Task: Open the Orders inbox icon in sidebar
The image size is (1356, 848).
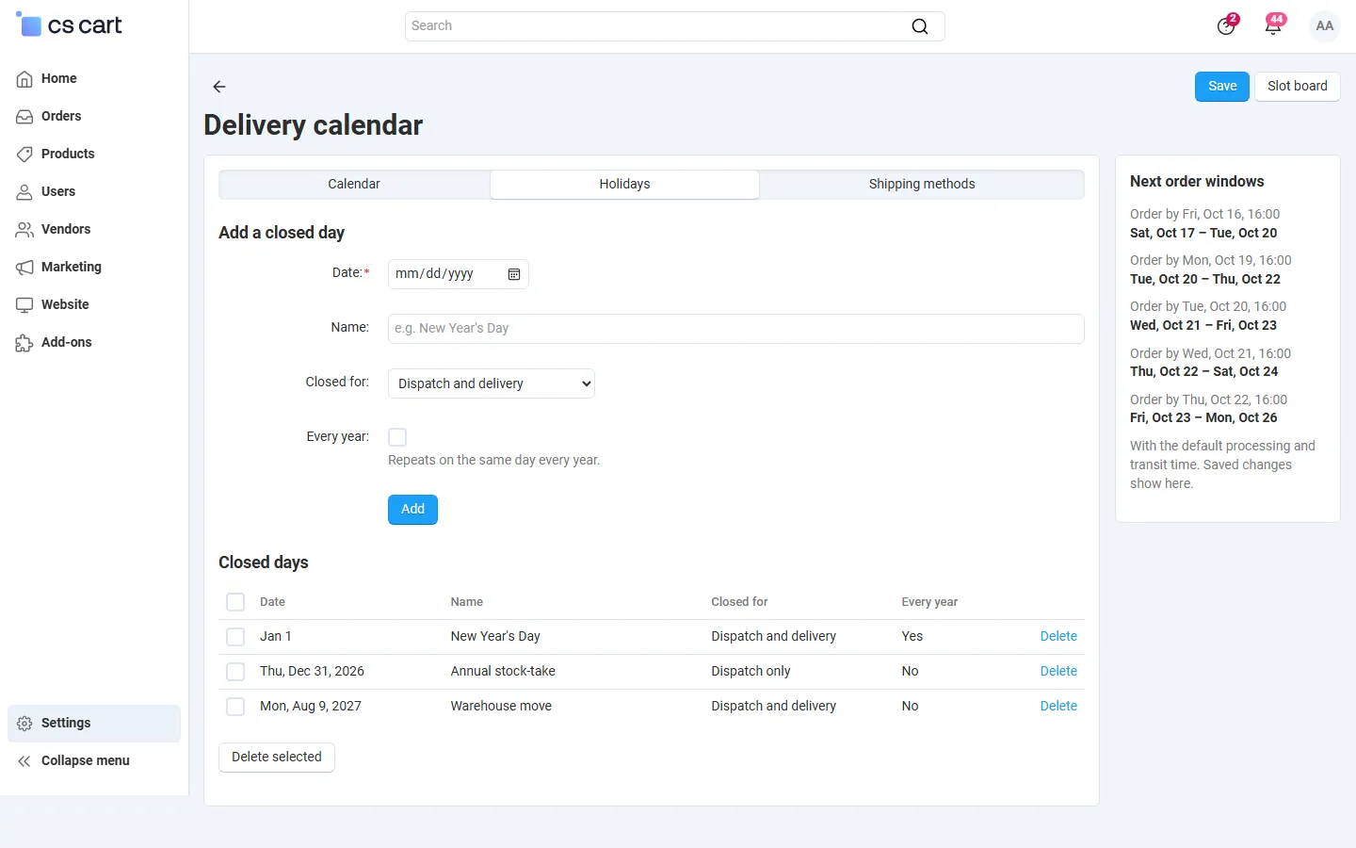Action: [24, 117]
